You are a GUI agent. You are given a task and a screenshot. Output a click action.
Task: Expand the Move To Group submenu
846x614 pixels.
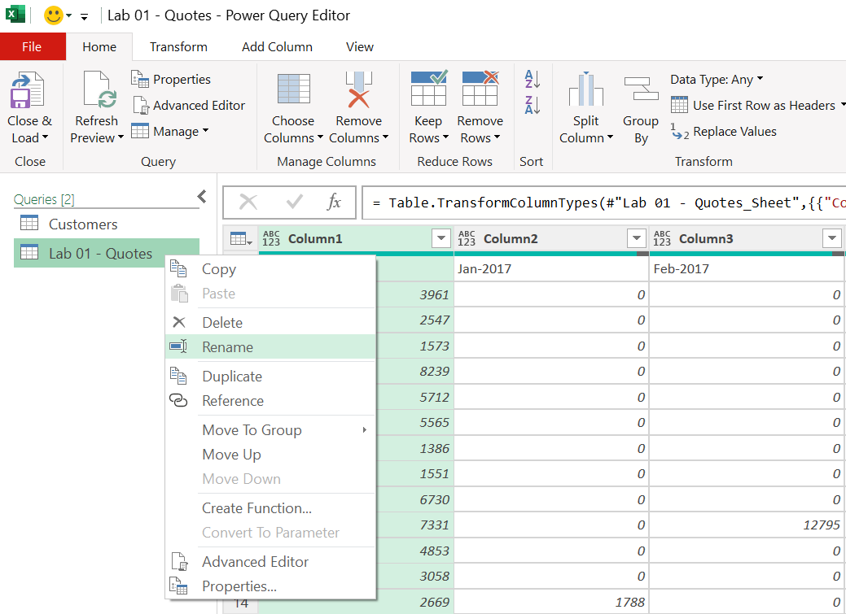point(365,429)
